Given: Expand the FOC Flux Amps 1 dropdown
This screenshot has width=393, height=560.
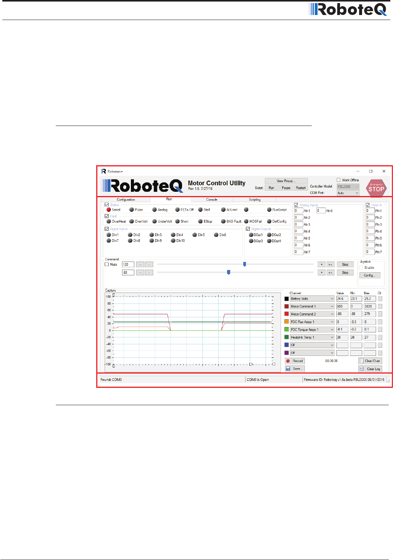Looking at the screenshot, I should point(312,322).
